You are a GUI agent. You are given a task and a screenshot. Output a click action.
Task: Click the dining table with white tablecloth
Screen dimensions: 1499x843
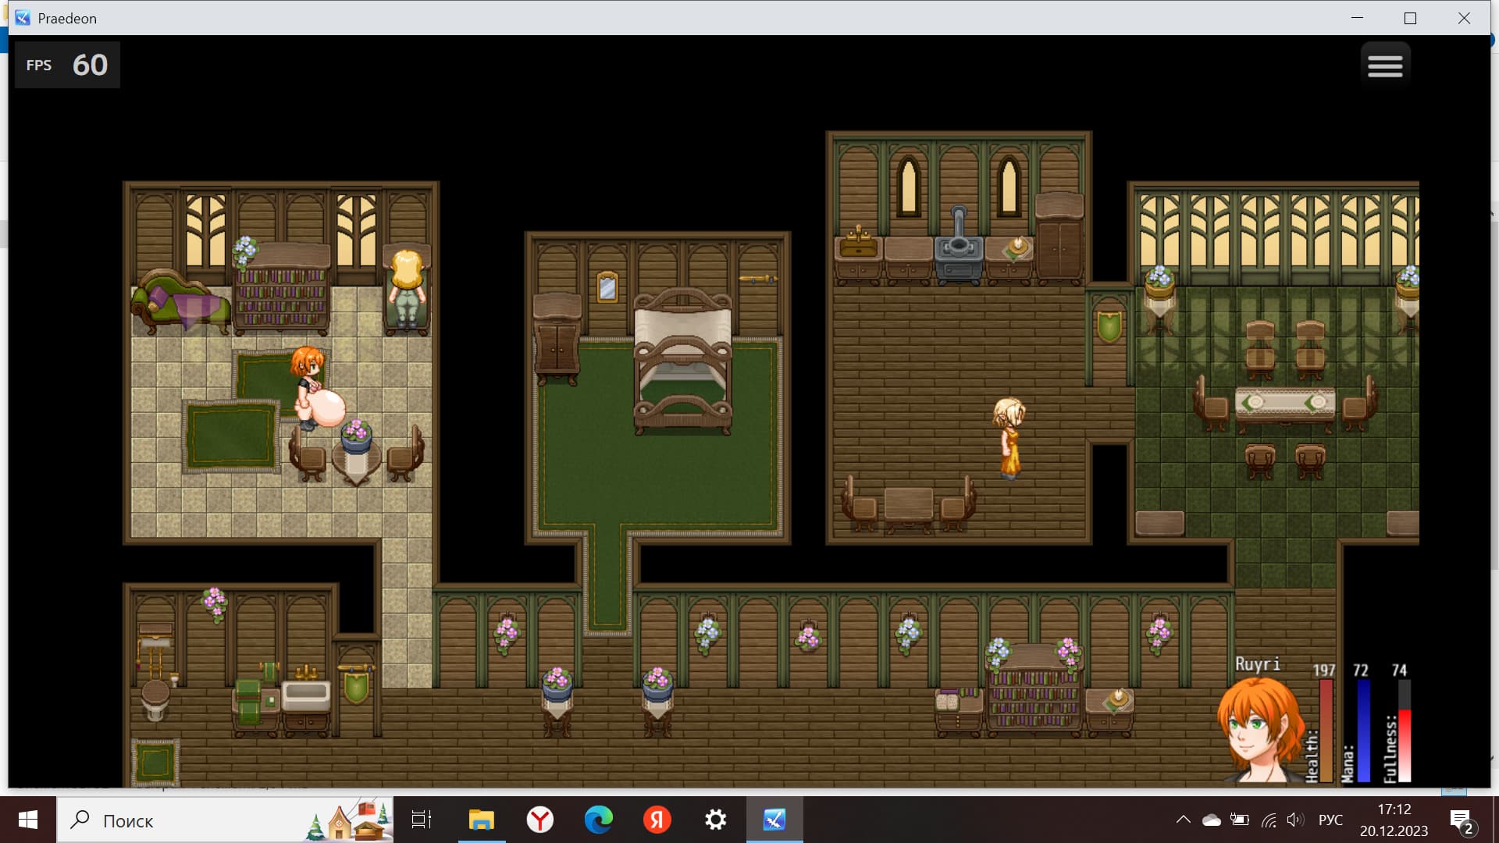(1285, 404)
